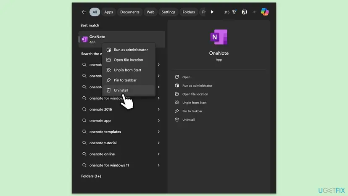The width and height of the screenshot is (348, 196).
Task: Expand the onenote for windows 11 chevron
Action: [x=159, y=165]
